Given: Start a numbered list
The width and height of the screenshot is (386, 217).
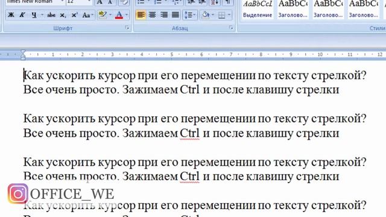Looking at the screenshot, I should (157, 2).
